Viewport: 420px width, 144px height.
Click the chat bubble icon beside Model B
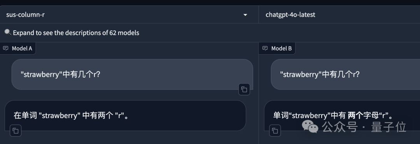[265, 49]
